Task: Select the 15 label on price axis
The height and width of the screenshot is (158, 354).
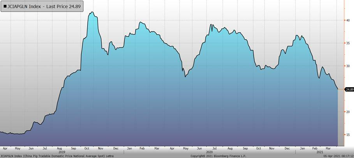Action: [347, 135]
